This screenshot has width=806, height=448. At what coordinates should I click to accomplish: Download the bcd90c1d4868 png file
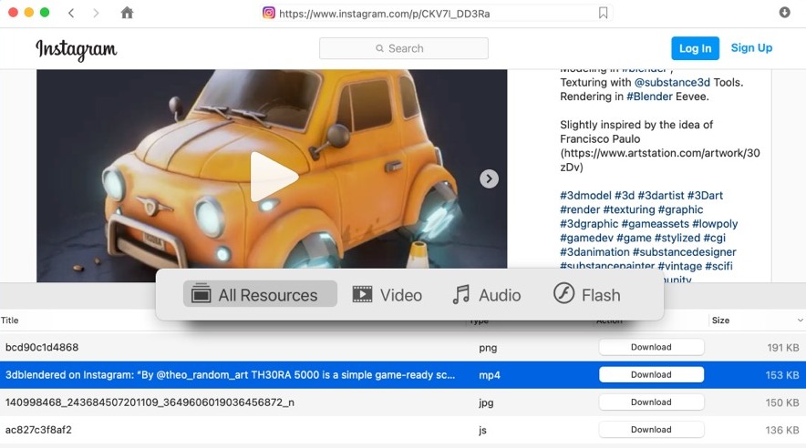pos(651,347)
